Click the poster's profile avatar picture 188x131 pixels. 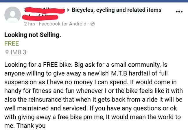13,15
